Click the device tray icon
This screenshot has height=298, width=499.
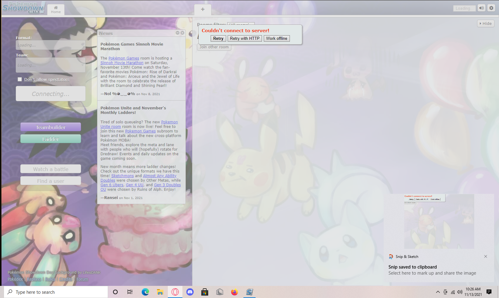(x=445, y=292)
